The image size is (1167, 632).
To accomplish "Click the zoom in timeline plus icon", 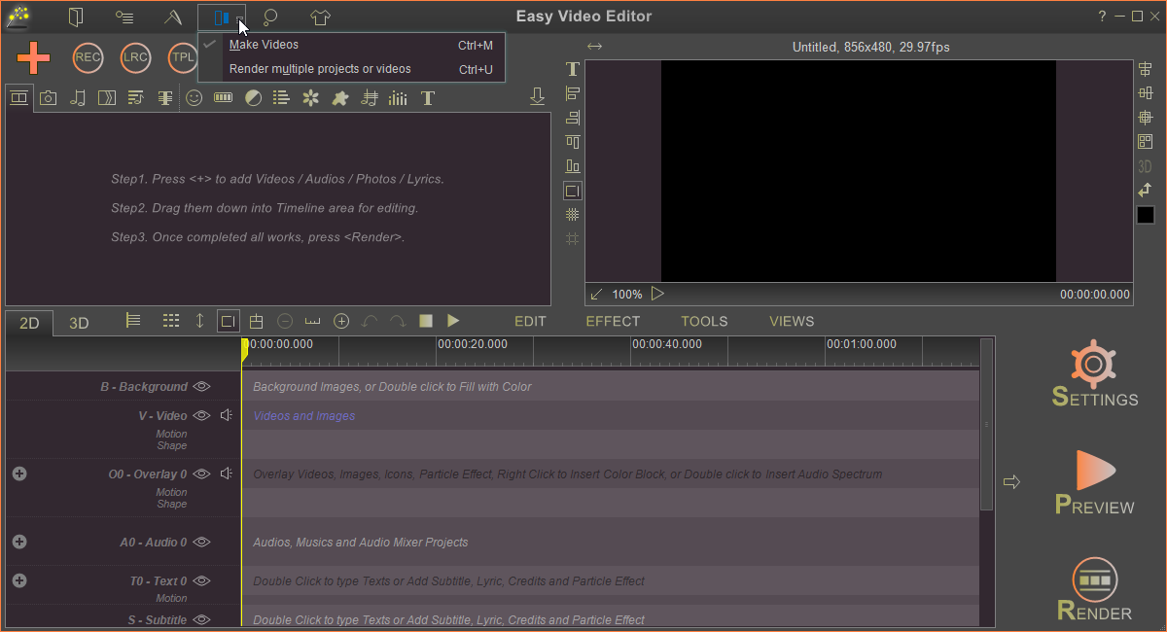I will point(341,320).
